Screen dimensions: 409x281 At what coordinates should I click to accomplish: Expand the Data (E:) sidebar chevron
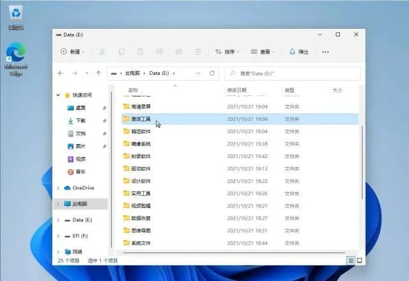58,220
